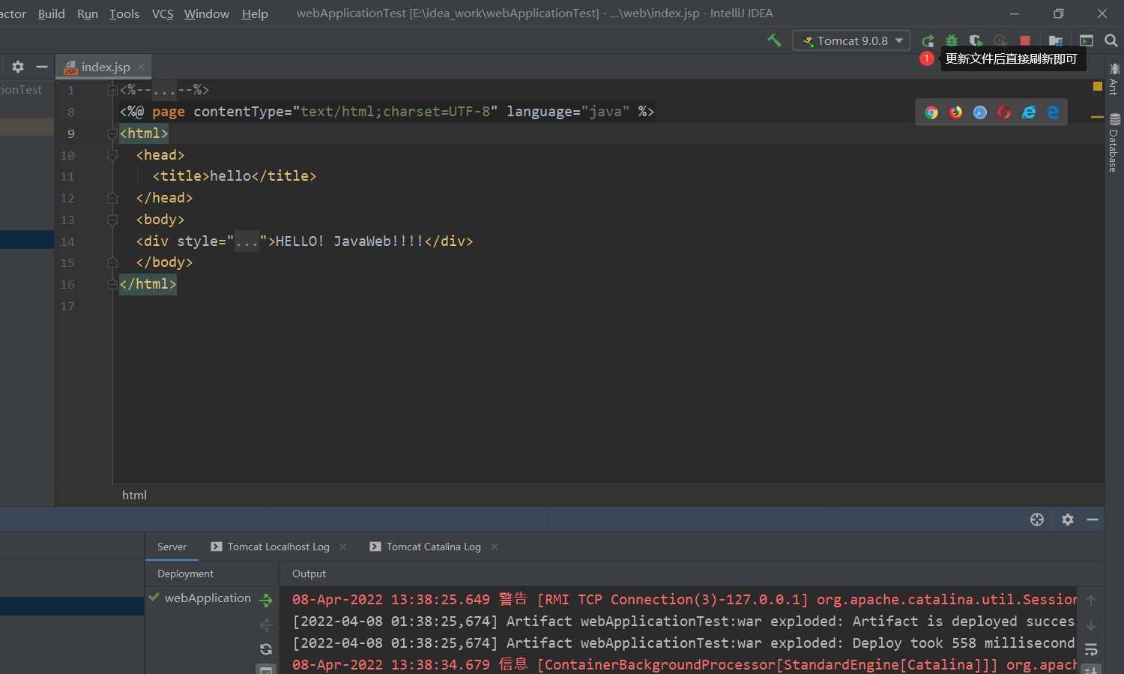Open the page in Internet Explorer
Screen dimensions: 1124x674
1029,112
